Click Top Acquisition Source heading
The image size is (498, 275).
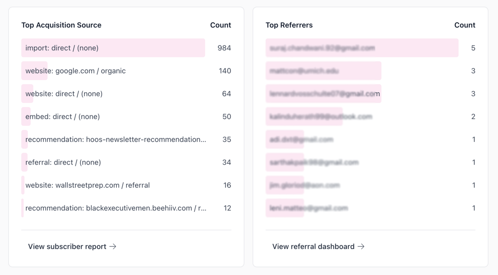pos(61,25)
